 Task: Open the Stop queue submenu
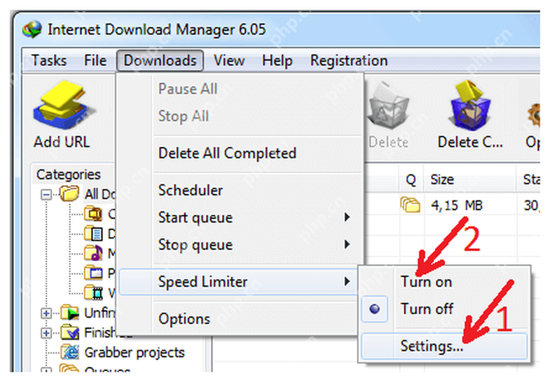coord(240,245)
